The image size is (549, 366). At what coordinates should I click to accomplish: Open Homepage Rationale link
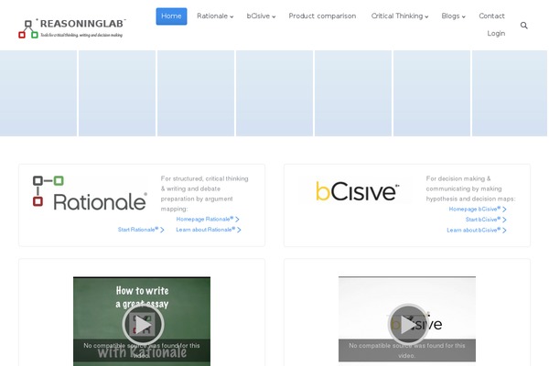pyautogui.click(x=208, y=220)
